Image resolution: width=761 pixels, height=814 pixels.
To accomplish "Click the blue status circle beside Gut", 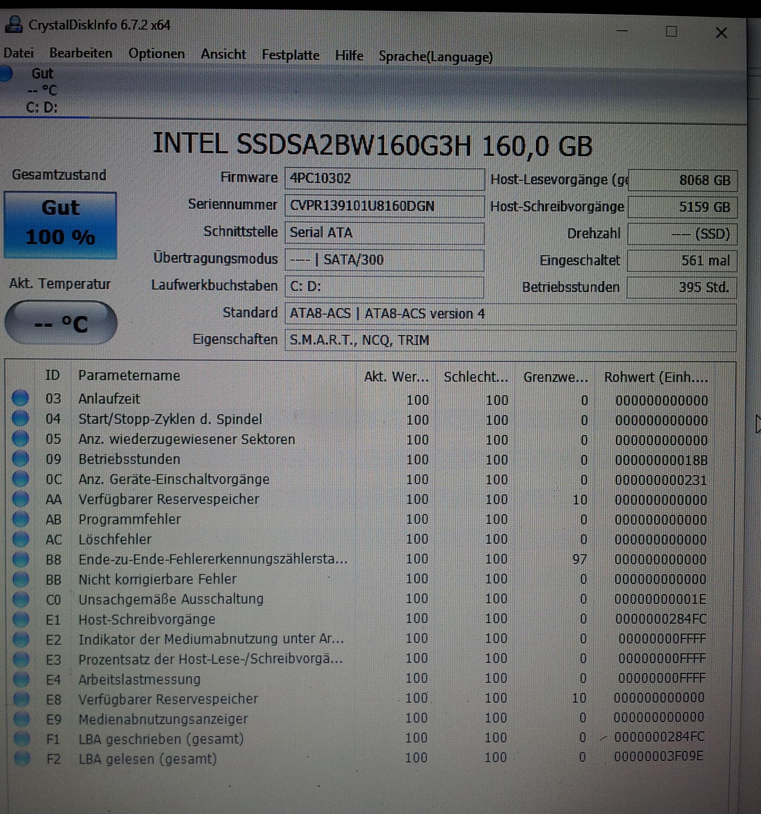I will [x=6, y=74].
